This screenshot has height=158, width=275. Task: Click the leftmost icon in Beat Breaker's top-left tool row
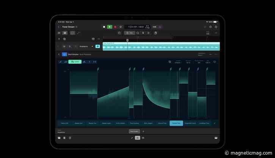point(60,62)
